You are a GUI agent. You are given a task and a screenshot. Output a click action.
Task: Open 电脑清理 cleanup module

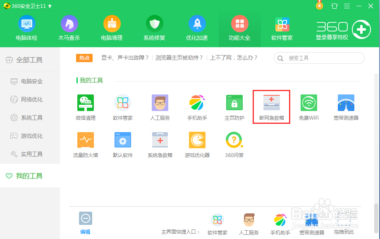(x=112, y=28)
